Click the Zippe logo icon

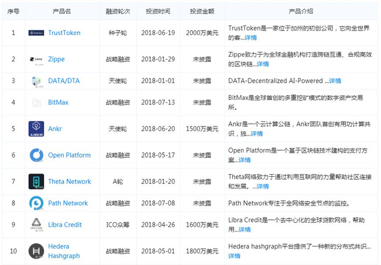[36, 60]
